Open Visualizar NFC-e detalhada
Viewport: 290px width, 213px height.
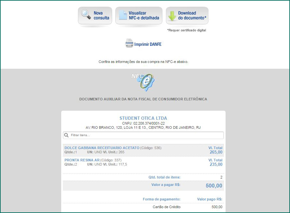[x=144, y=15]
